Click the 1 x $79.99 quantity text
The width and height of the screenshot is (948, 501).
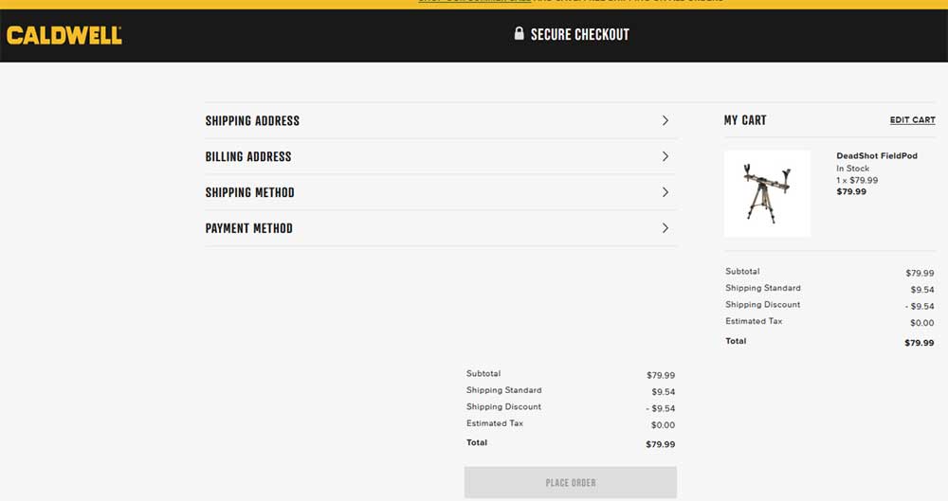click(x=857, y=180)
